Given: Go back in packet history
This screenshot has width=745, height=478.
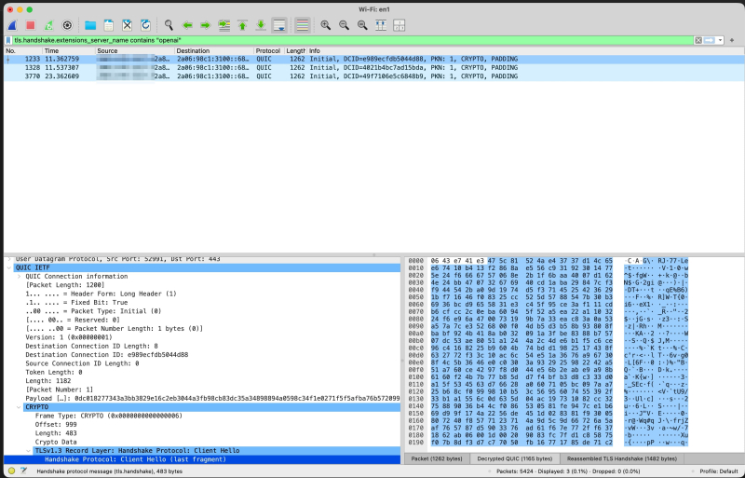Looking at the screenshot, I should 187,25.
